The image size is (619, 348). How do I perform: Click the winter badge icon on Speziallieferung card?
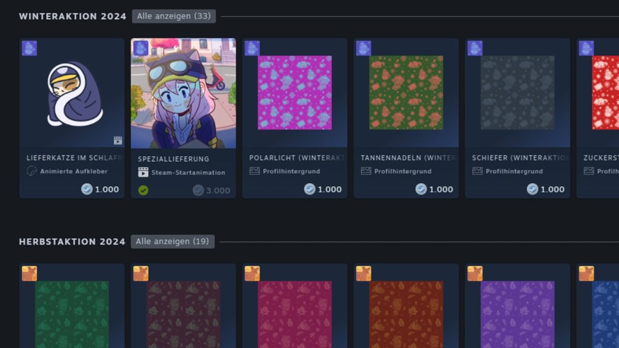pyautogui.click(x=141, y=48)
